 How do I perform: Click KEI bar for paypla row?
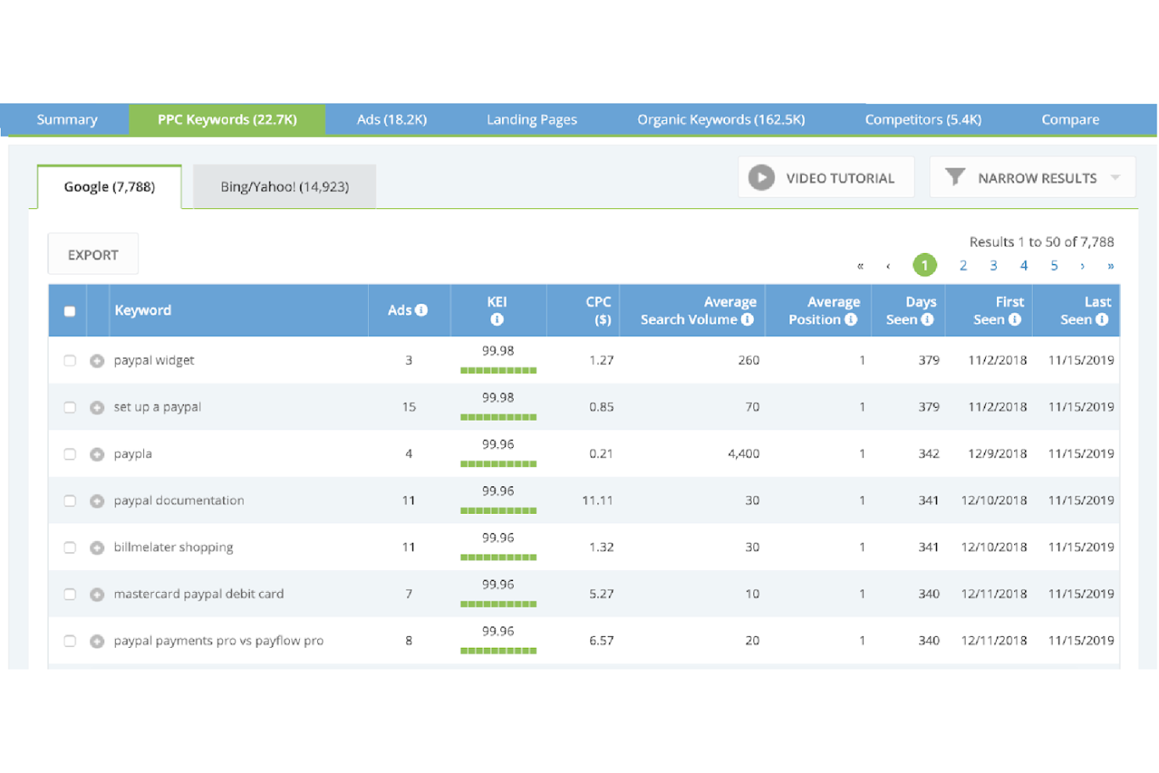(x=498, y=464)
